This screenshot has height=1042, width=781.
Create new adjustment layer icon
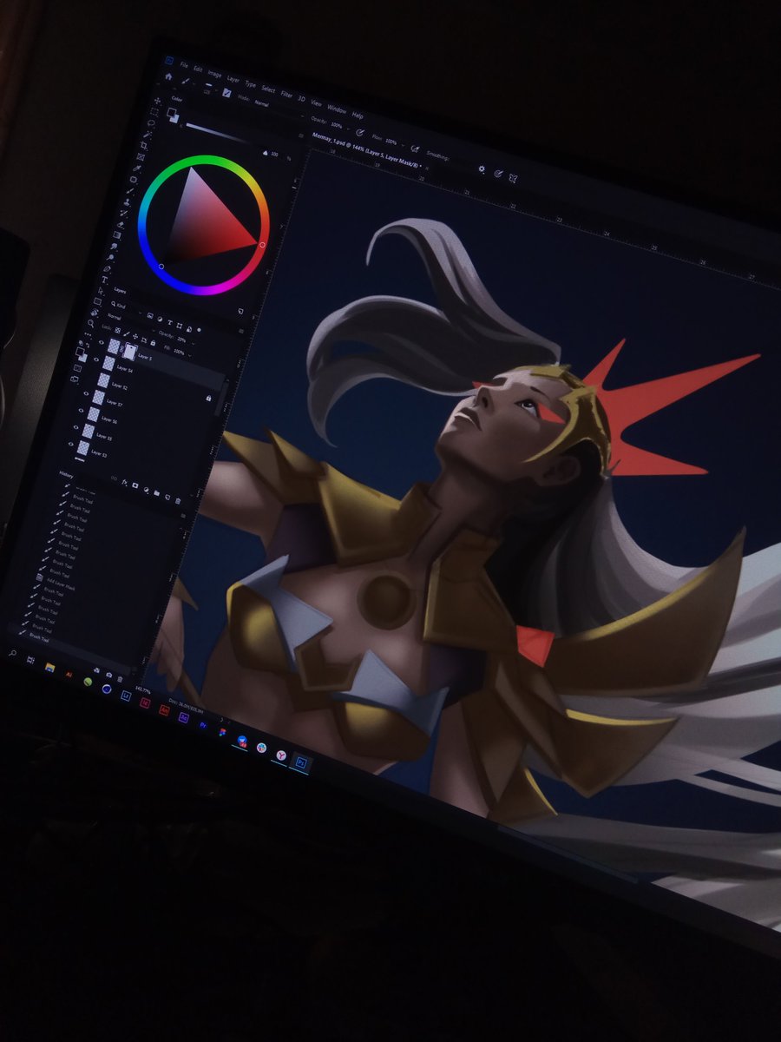pos(146,490)
